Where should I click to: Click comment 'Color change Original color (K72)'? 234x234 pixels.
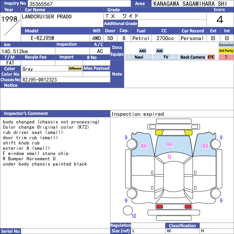(46, 127)
